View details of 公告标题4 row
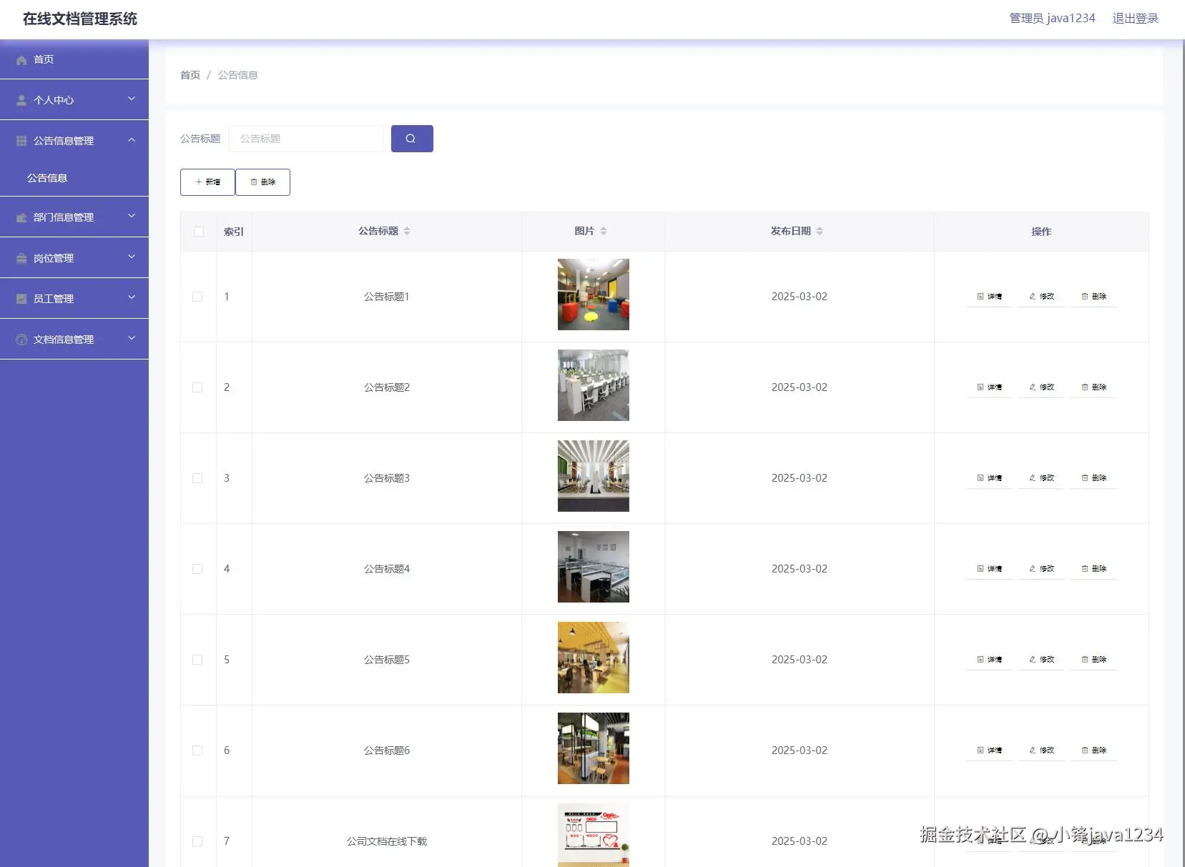Screen dimensions: 1185x867 pos(989,569)
